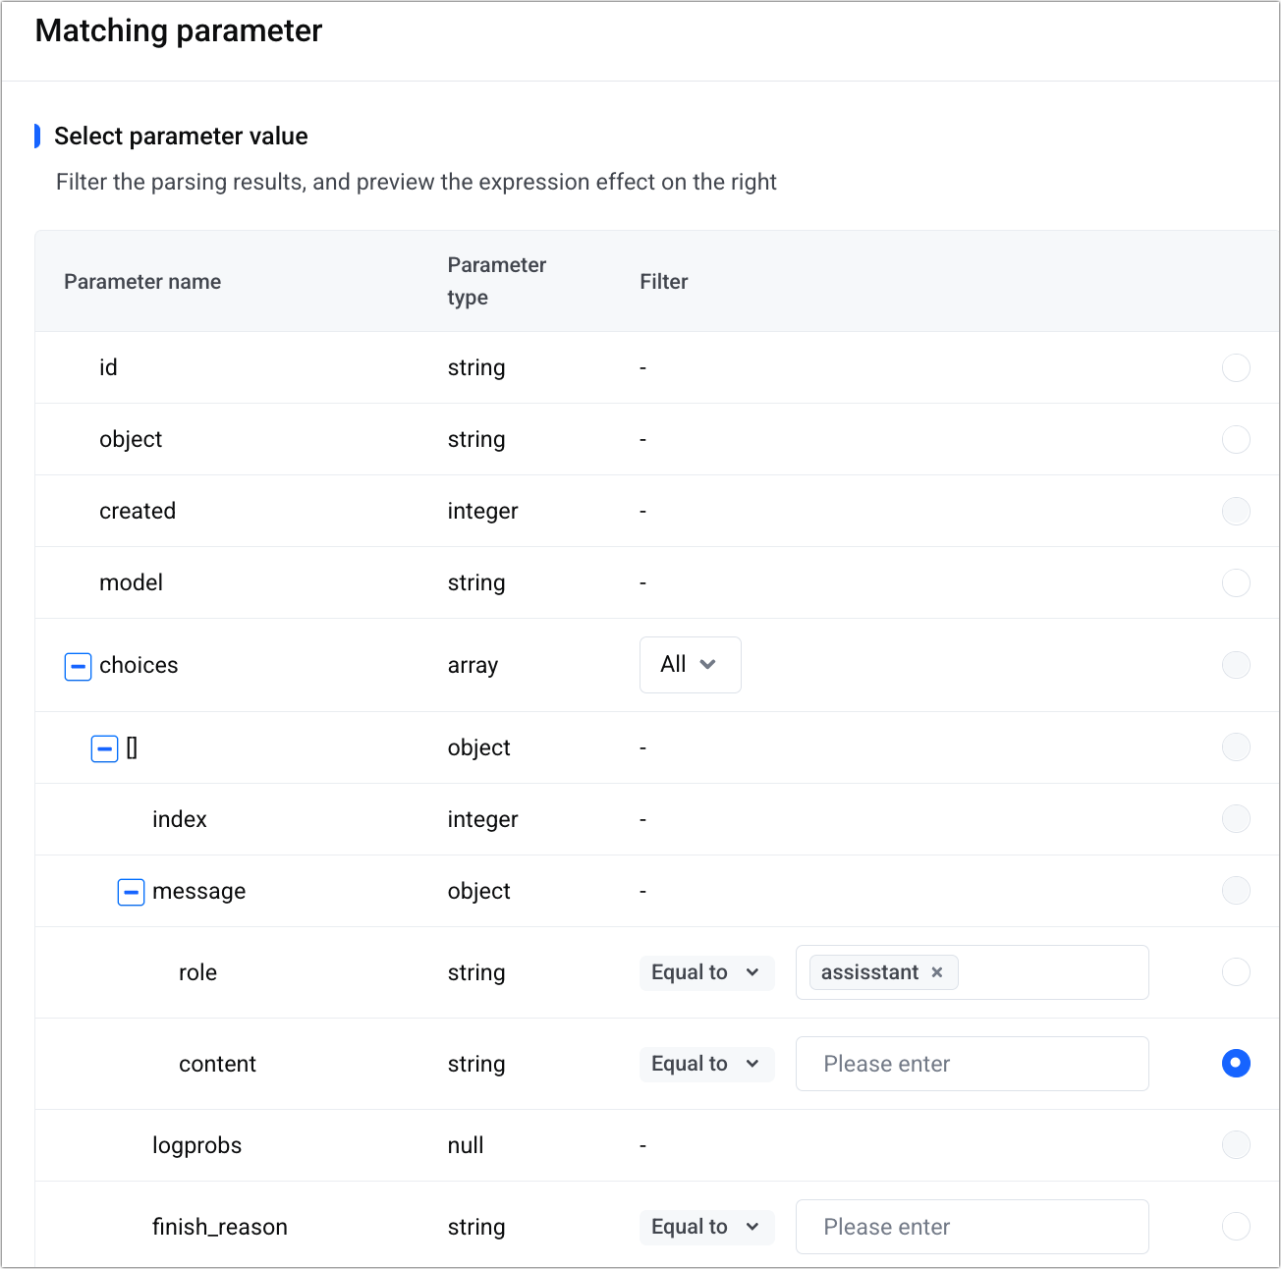Screen dimensions: 1281x1269
Task: Remove the assisstant tag
Action: point(937,972)
